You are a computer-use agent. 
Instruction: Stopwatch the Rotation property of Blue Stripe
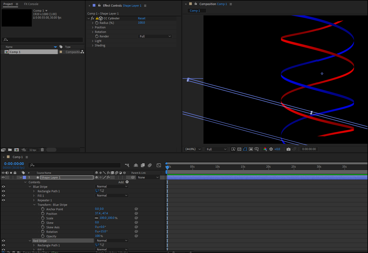[43, 232]
